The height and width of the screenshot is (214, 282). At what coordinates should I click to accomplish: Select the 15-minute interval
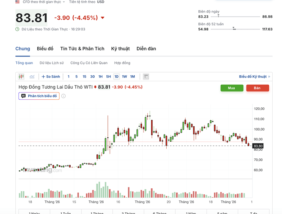(84, 77)
